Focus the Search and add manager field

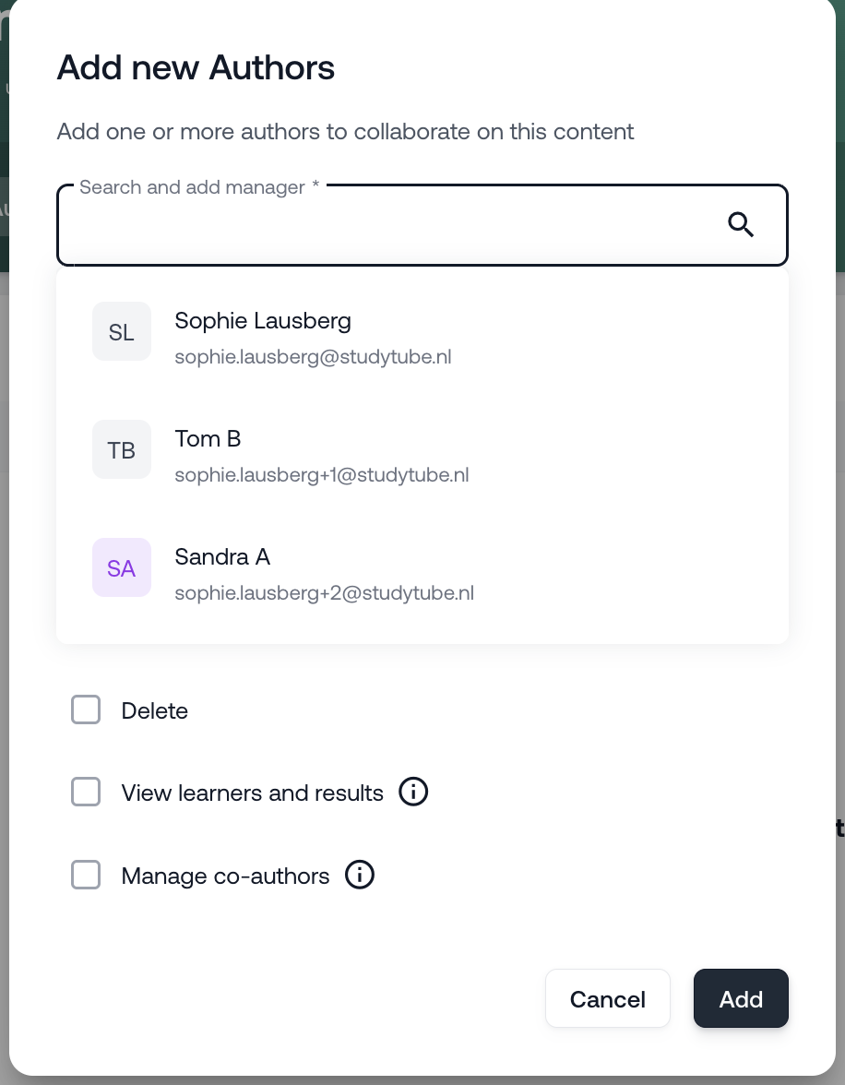387,226
